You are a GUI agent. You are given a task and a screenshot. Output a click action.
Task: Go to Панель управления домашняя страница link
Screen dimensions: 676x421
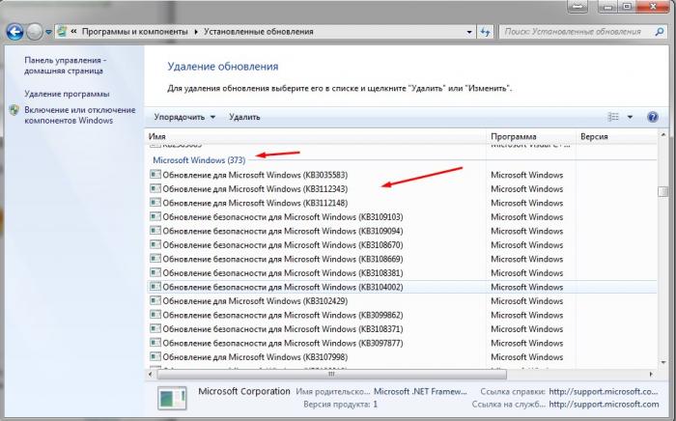click(66, 66)
